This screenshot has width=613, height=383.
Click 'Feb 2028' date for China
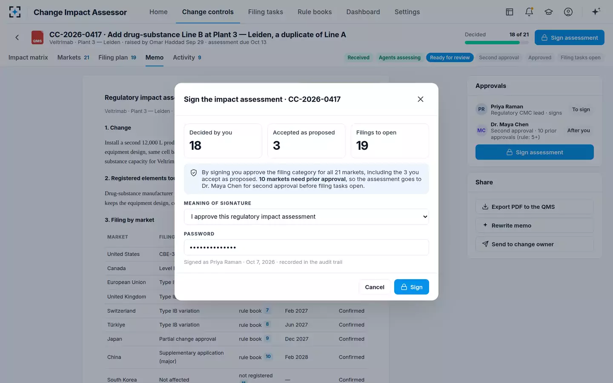[296, 357]
